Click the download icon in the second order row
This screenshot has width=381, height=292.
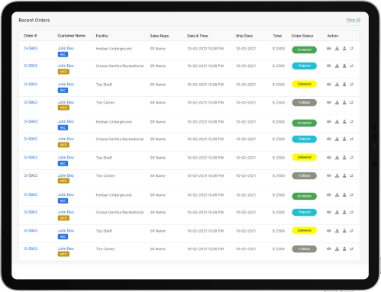[337, 66]
